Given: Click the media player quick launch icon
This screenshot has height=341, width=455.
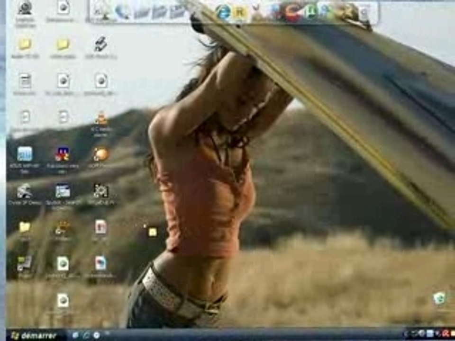Looking at the screenshot, I should click(97, 335).
